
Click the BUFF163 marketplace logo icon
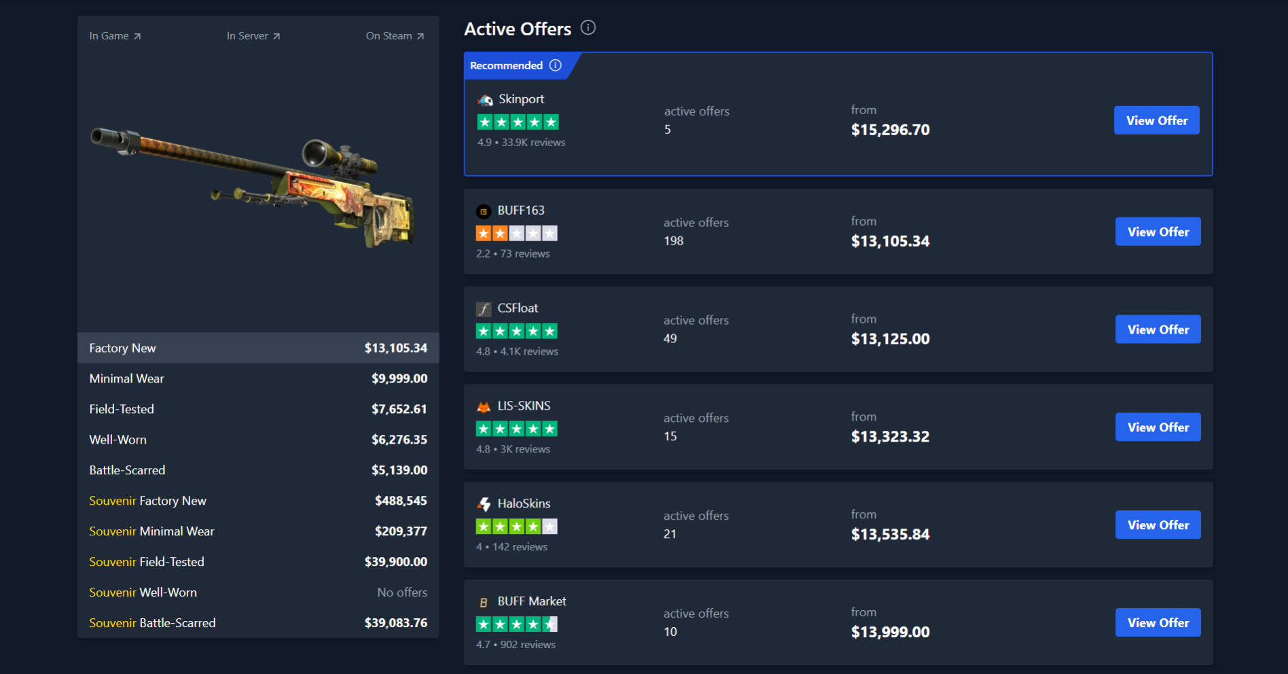484,211
